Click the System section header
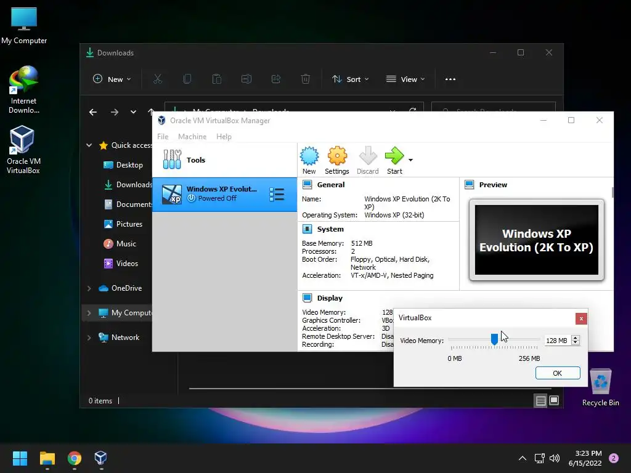Screen dimensions: 631x473 (x=330, y=229)
